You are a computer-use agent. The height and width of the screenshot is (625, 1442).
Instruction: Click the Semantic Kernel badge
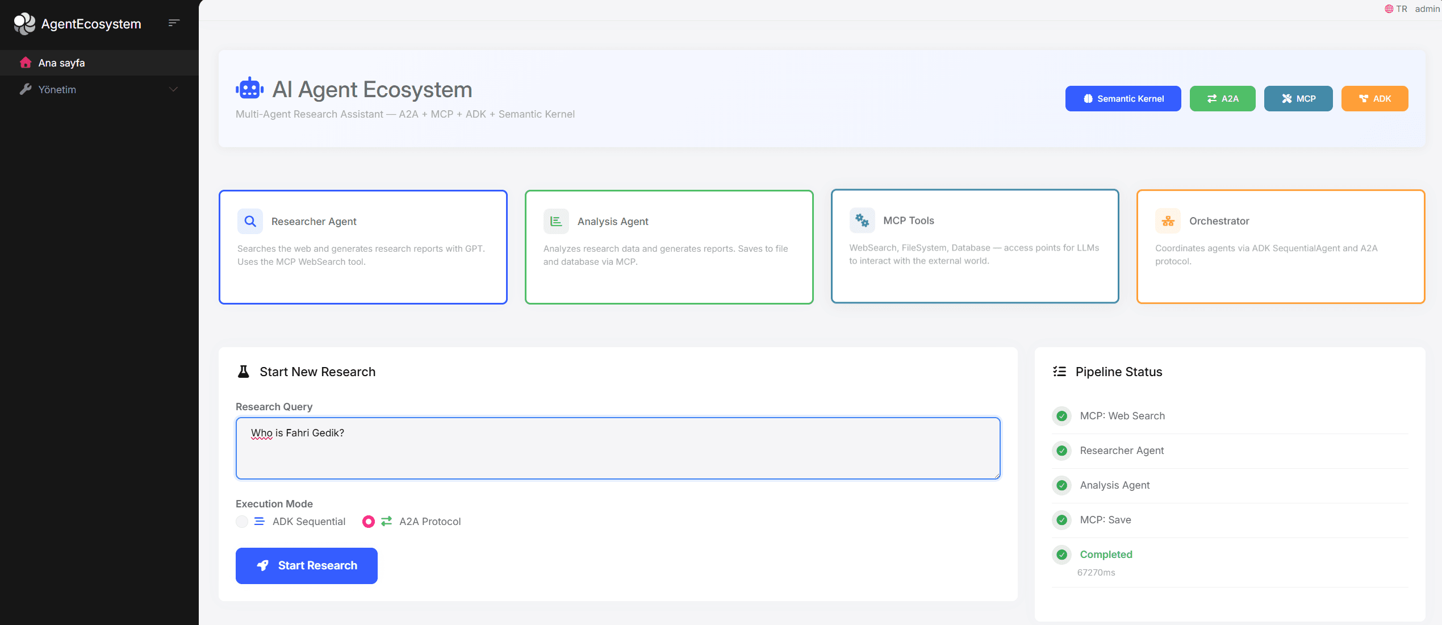[1123, 98]
